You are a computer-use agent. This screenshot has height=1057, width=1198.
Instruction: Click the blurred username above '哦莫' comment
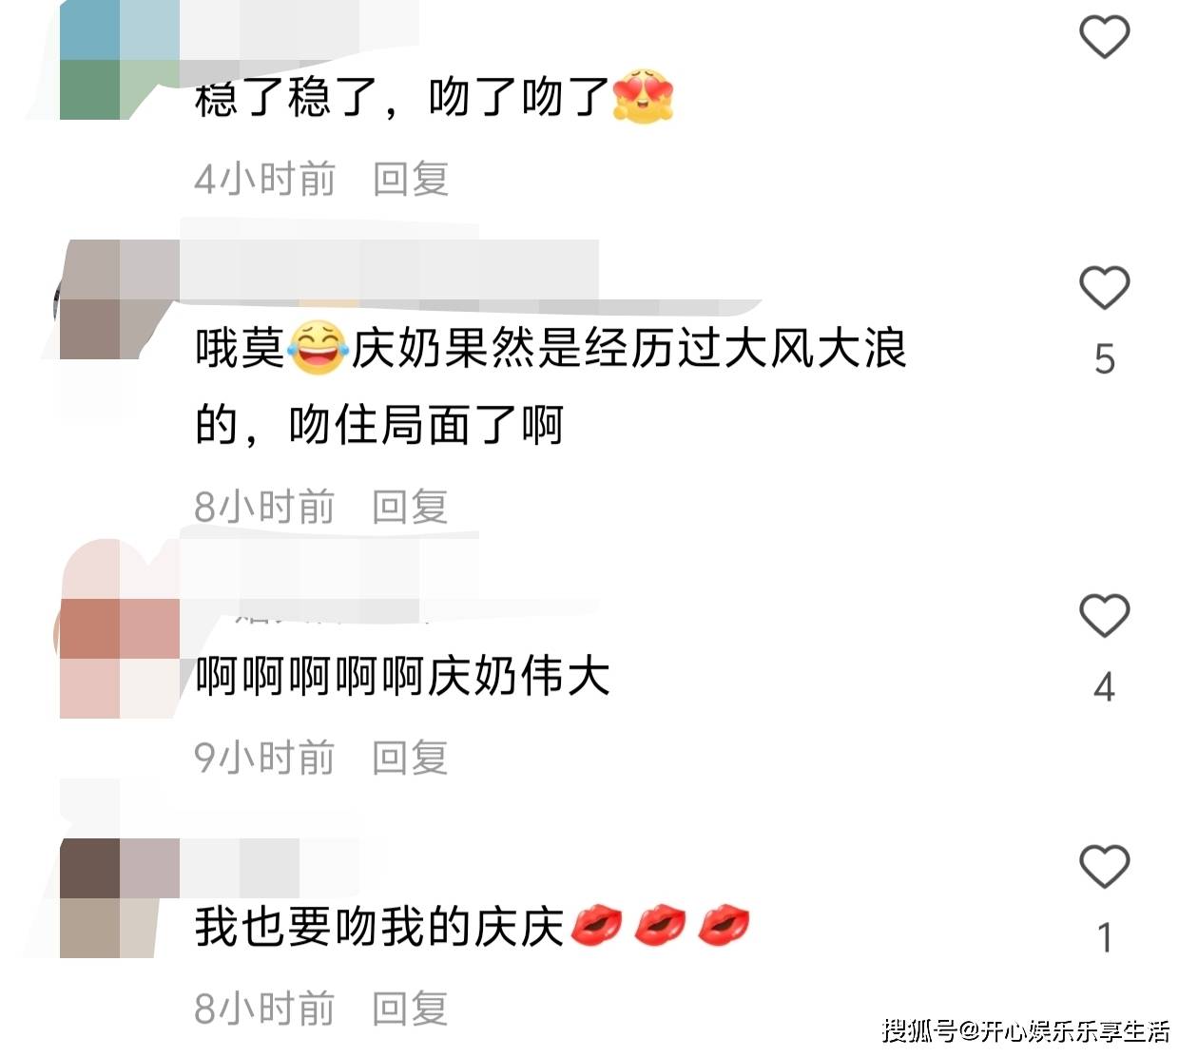click(x=390, y=271)
